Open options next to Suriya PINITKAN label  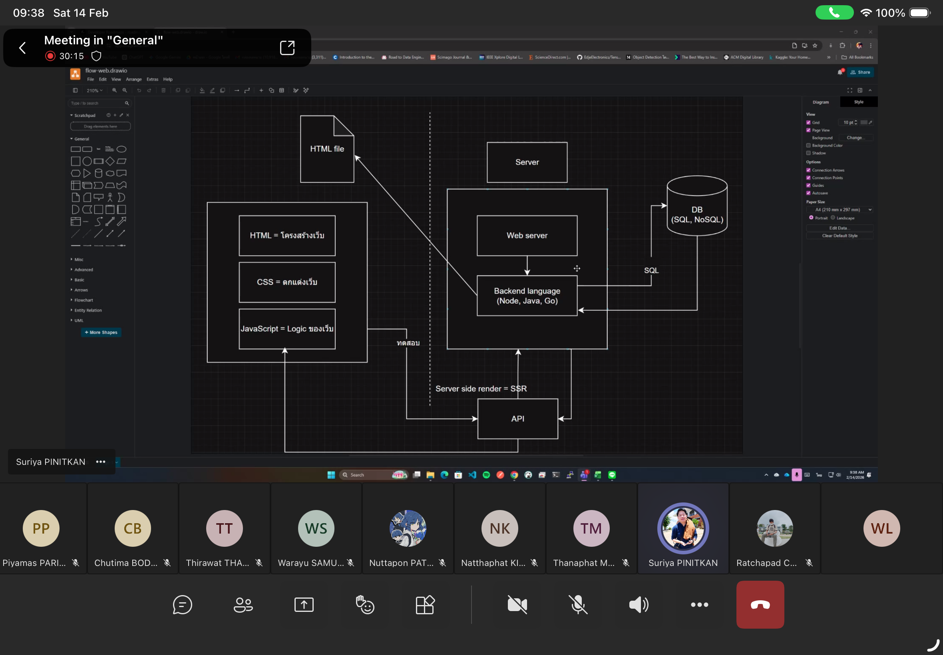coord(101,462)
